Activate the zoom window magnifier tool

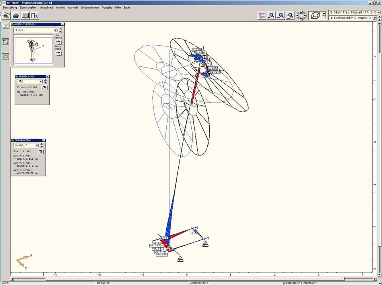point(290,15)
